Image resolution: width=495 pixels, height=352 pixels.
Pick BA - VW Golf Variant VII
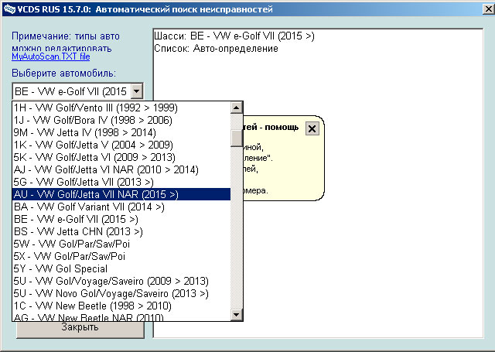89,207
